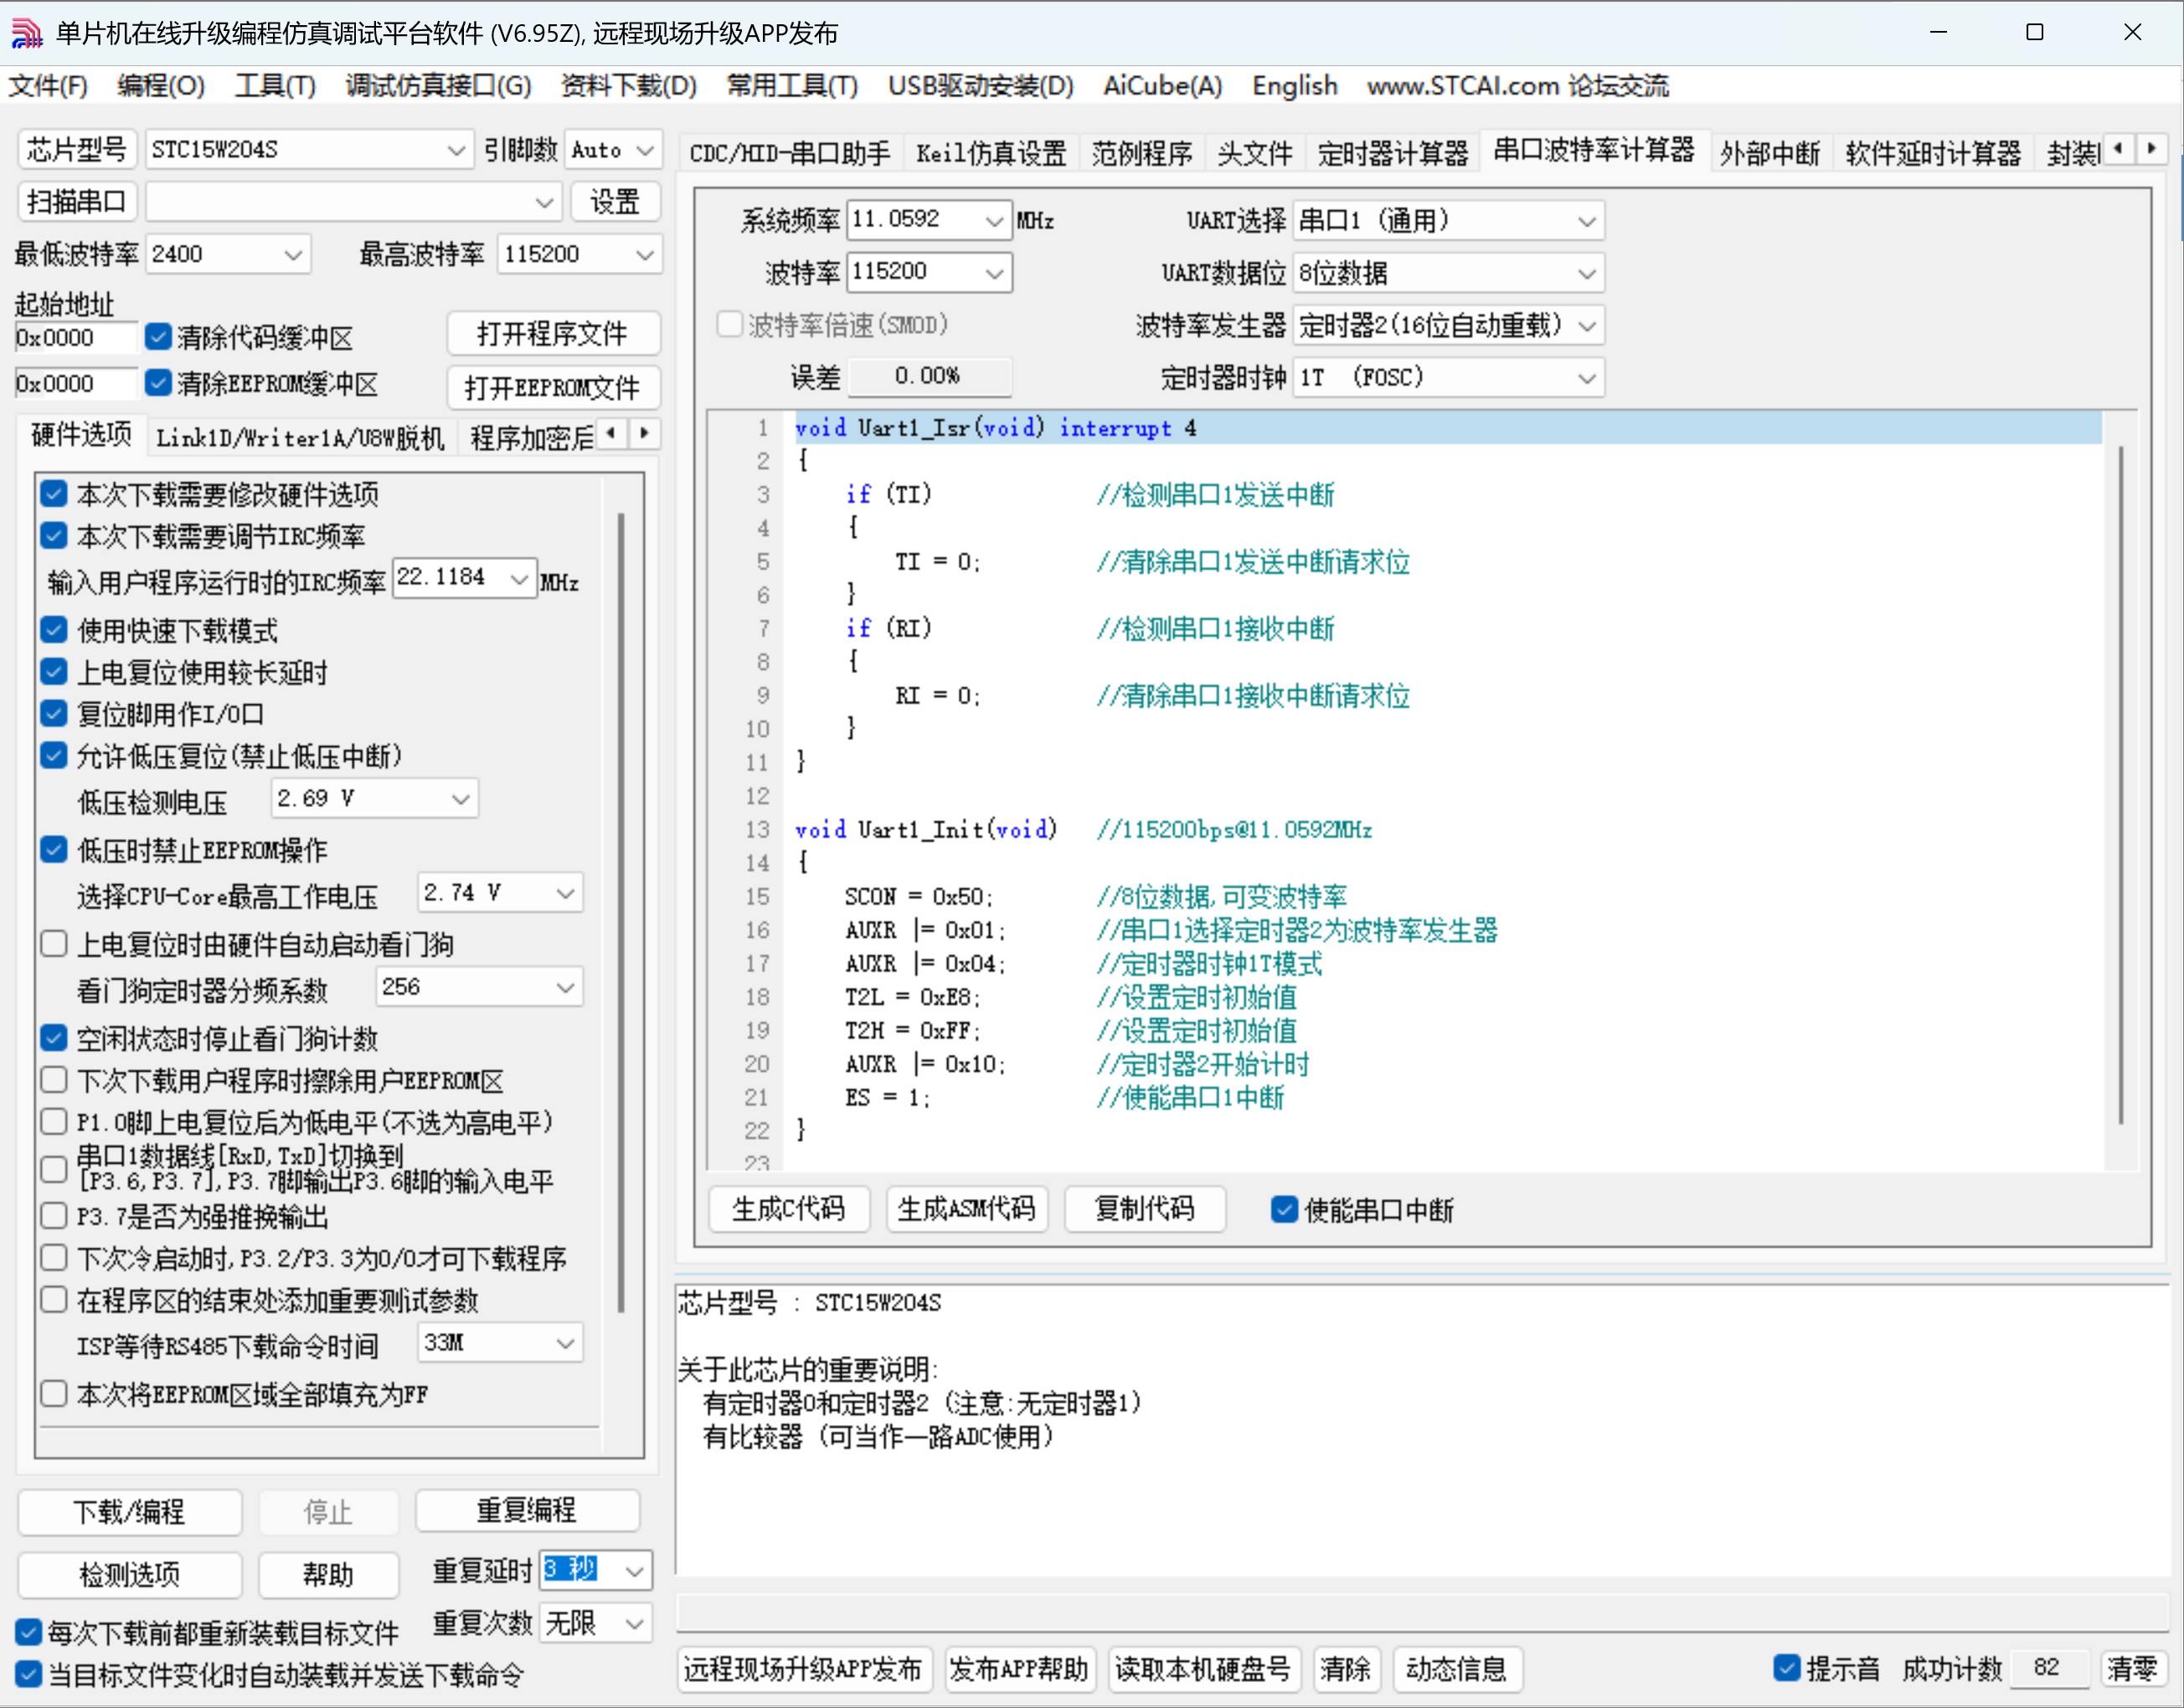Click right arrow beside 程序加密后 tab
This screenshot has width=2184, height=1708.
coord(644,434)
